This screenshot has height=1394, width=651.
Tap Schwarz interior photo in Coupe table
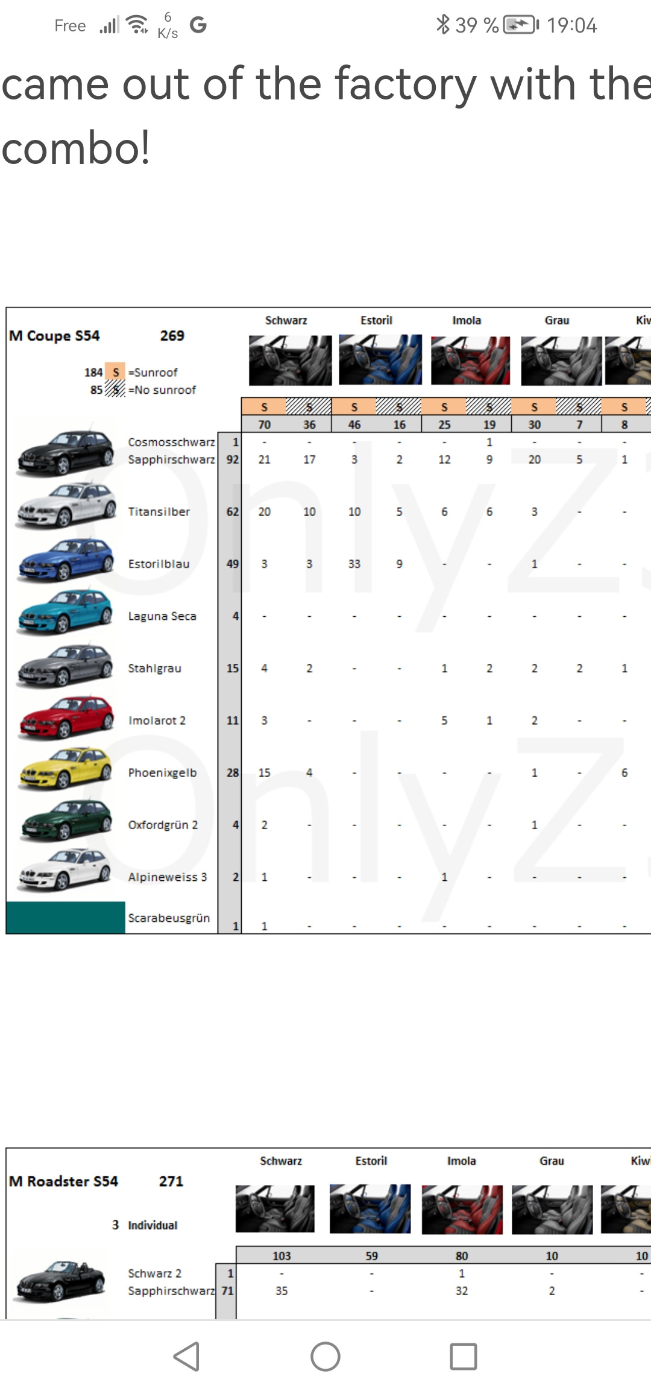point(291,361)
